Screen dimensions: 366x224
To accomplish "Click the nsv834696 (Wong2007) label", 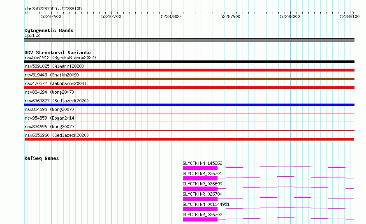I will tap(49, 127).
